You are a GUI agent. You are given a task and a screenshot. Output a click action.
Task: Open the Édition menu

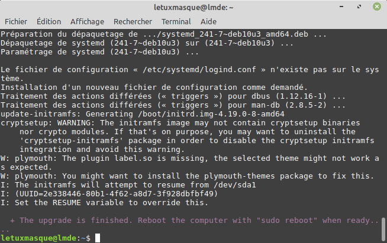(49, 21)
